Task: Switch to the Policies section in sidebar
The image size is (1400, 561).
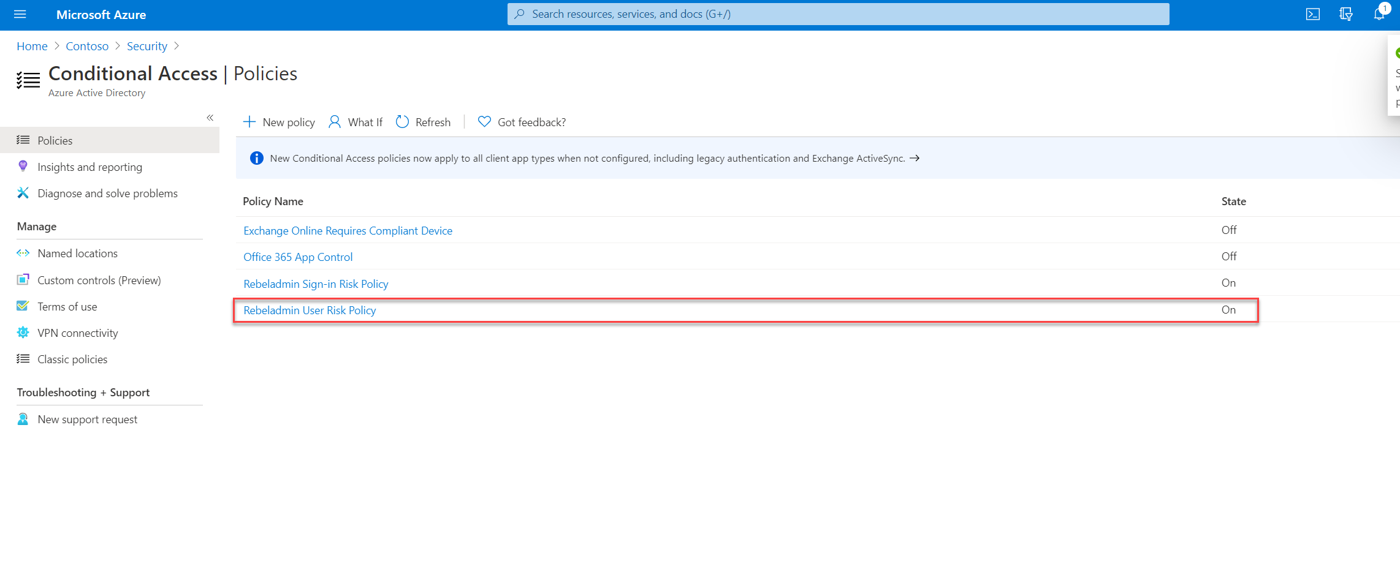Action: (55, 140)
